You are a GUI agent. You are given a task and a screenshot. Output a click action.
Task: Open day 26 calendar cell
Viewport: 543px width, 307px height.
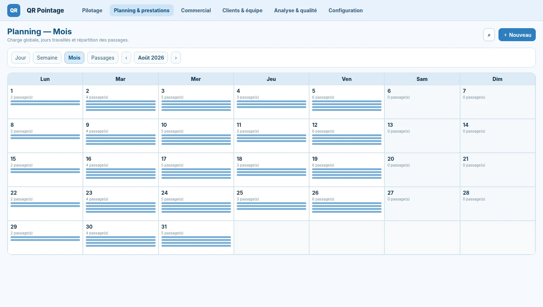point(347,204)
